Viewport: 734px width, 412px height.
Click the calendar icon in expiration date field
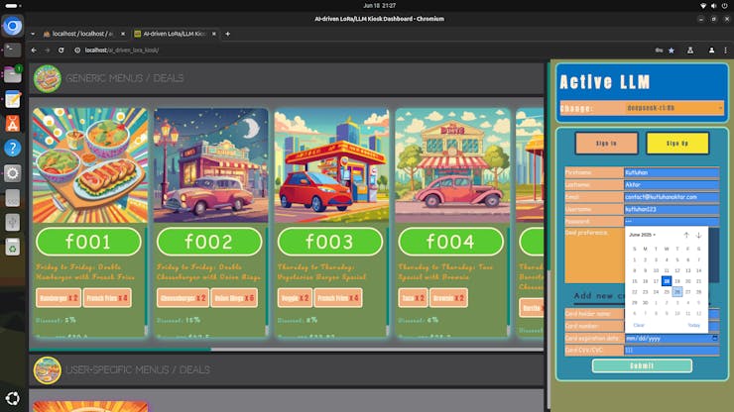click(x=715, y=338)
